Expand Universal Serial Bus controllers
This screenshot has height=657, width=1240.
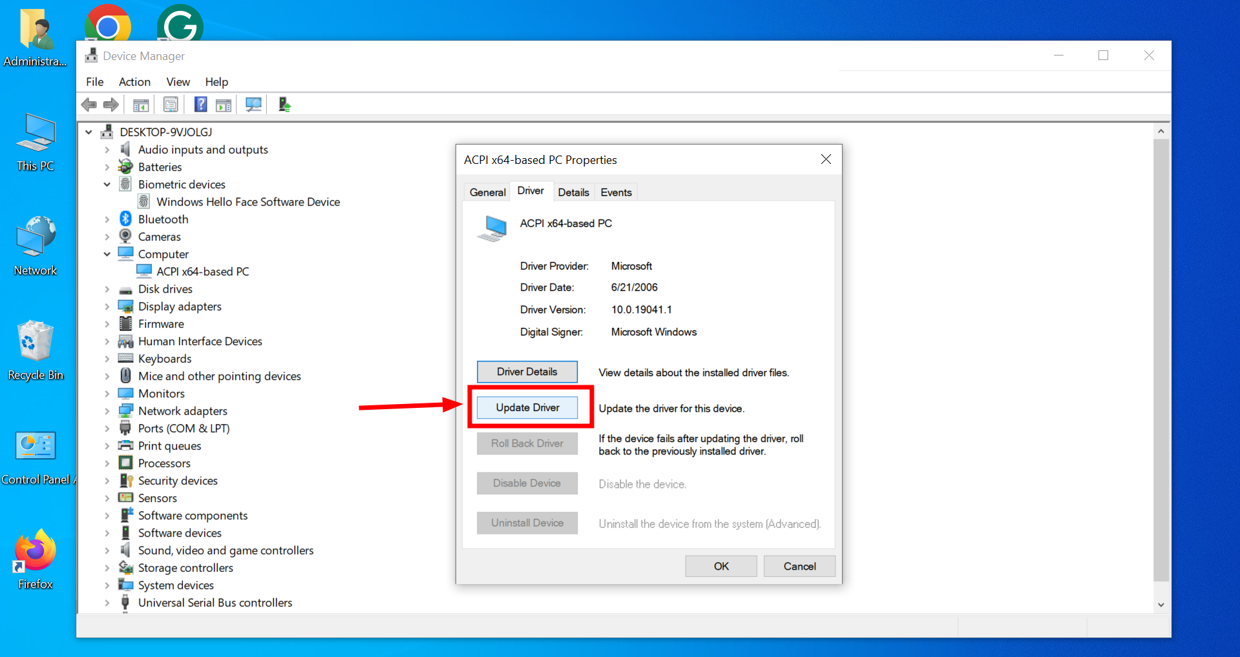tap(107, 602)
